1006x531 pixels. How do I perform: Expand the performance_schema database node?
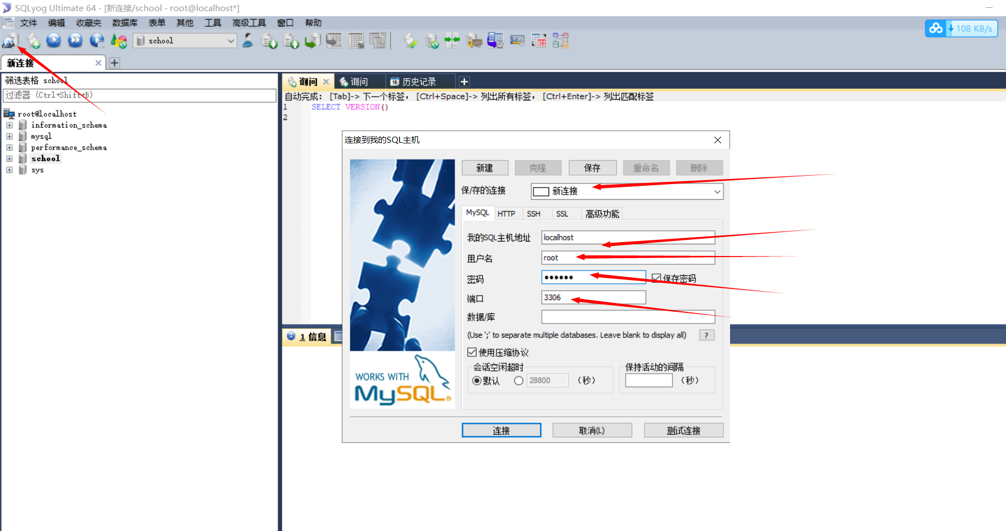[x=9, y=148]
